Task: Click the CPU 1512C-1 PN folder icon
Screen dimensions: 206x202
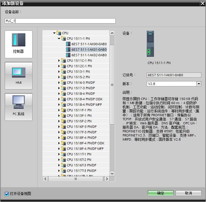Action: [63, 66]
